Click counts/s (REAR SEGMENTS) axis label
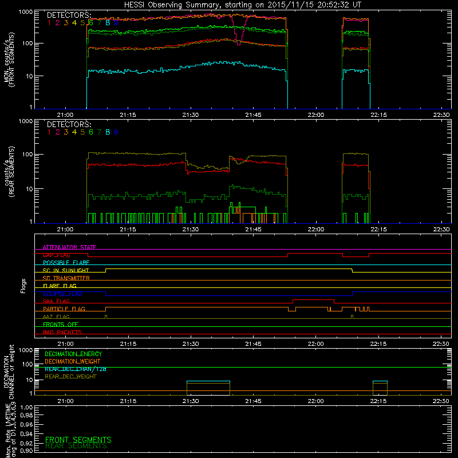 click(9, 172)
